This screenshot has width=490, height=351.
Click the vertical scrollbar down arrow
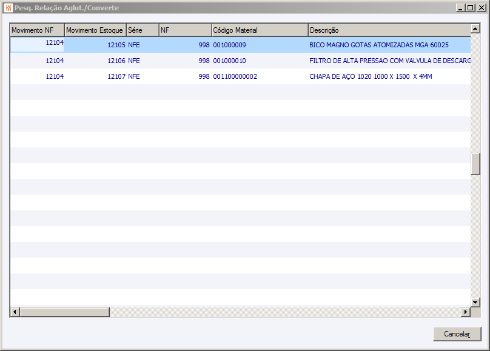(475, 302)
